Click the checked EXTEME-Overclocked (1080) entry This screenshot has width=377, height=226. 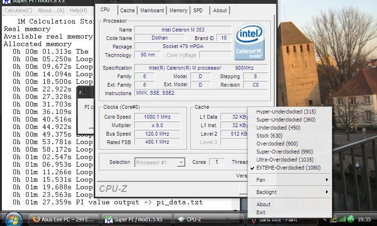coord(289,168)
